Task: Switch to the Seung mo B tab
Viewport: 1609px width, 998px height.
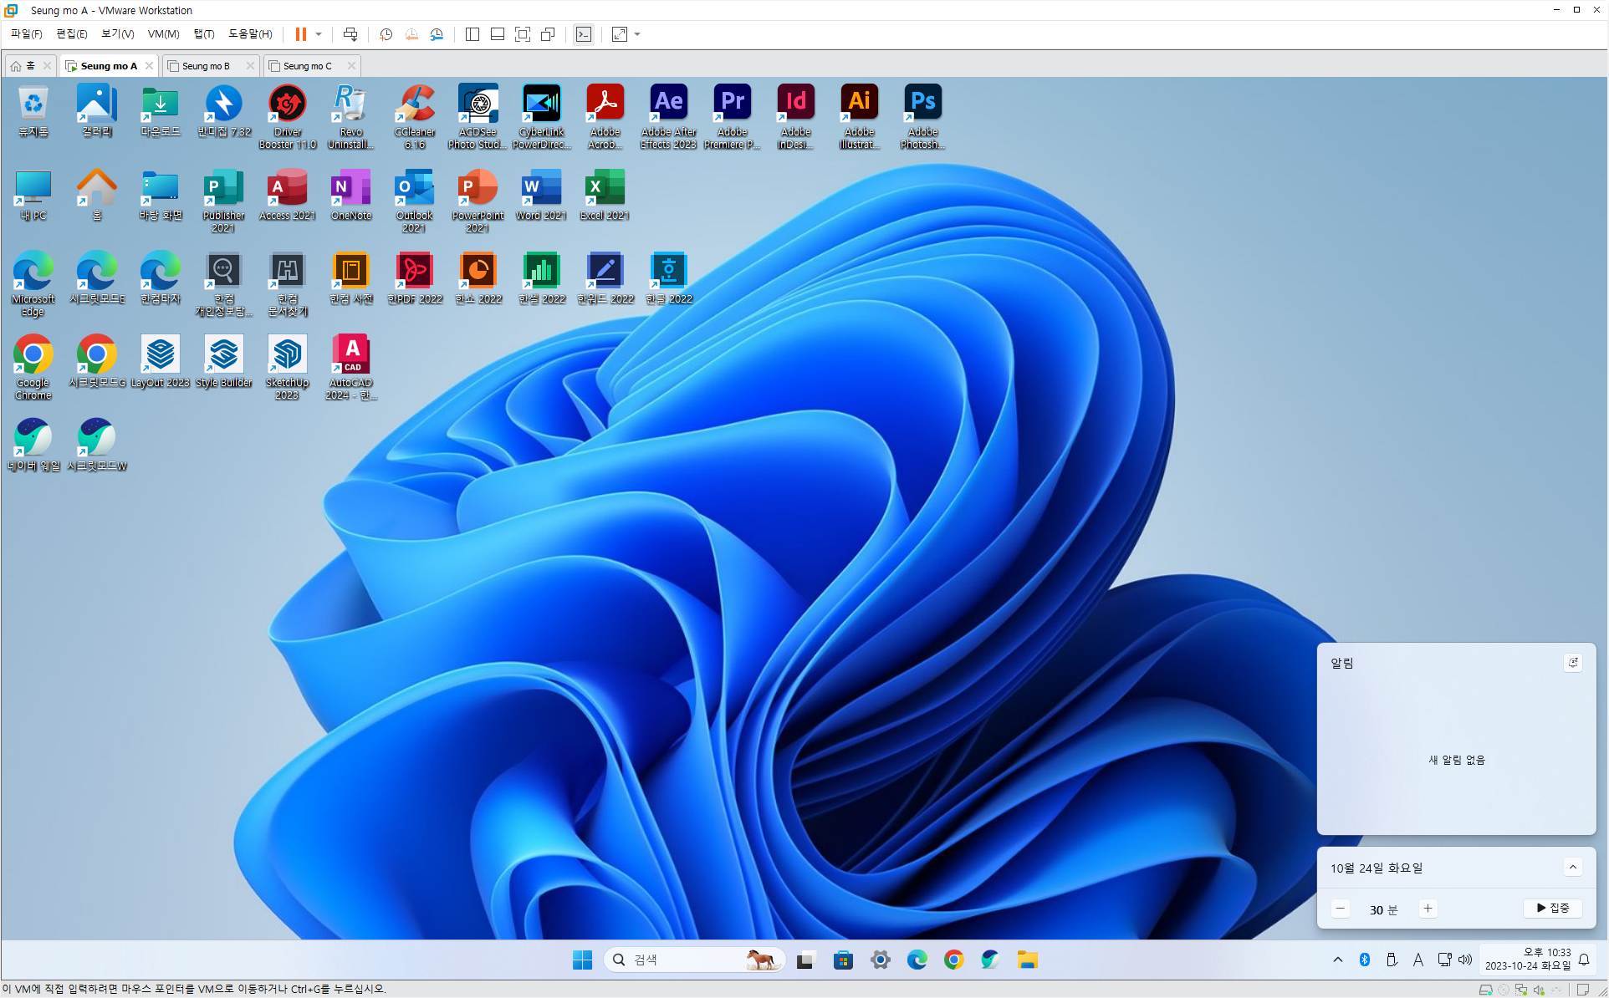Action: point(206,66)
